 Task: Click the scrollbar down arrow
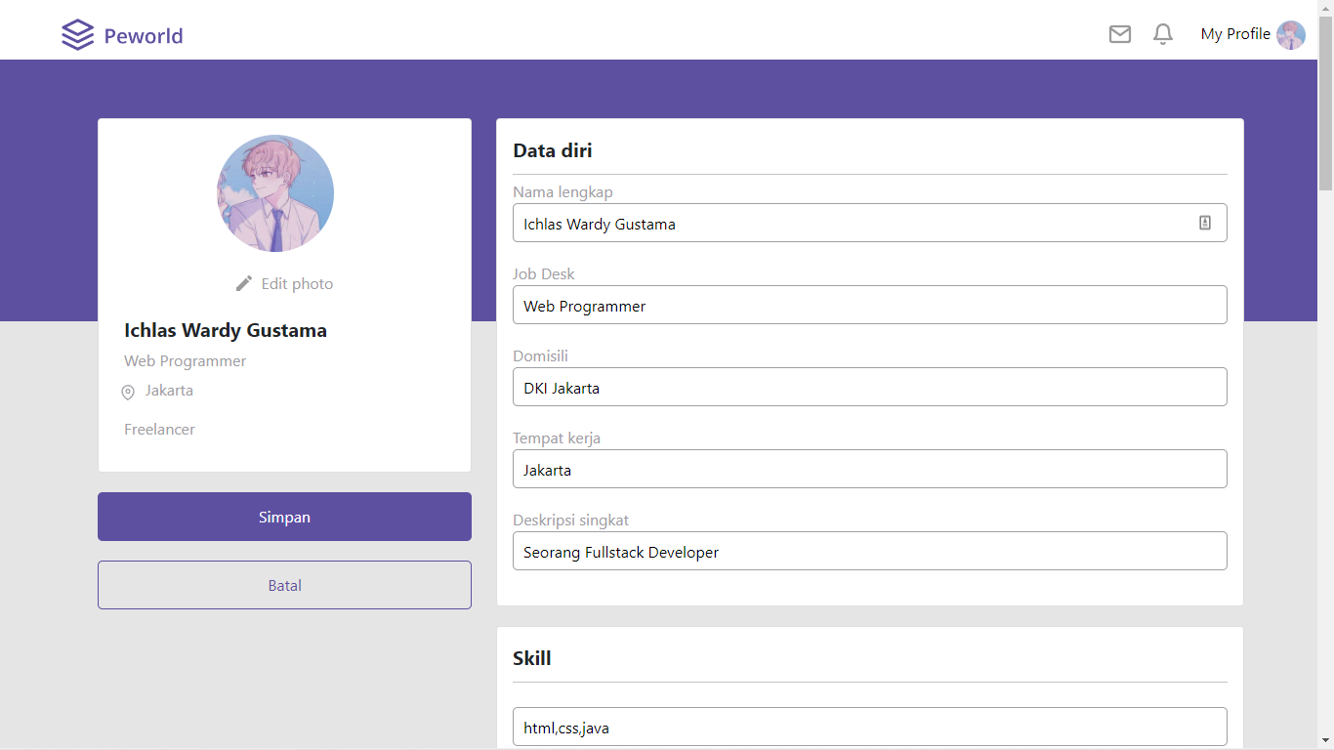(x=1325, y=741)
